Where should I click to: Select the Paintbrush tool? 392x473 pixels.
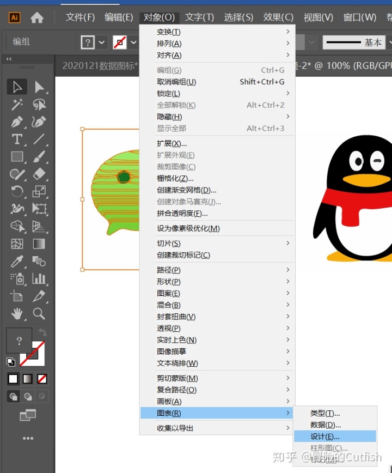coord(39,157)
